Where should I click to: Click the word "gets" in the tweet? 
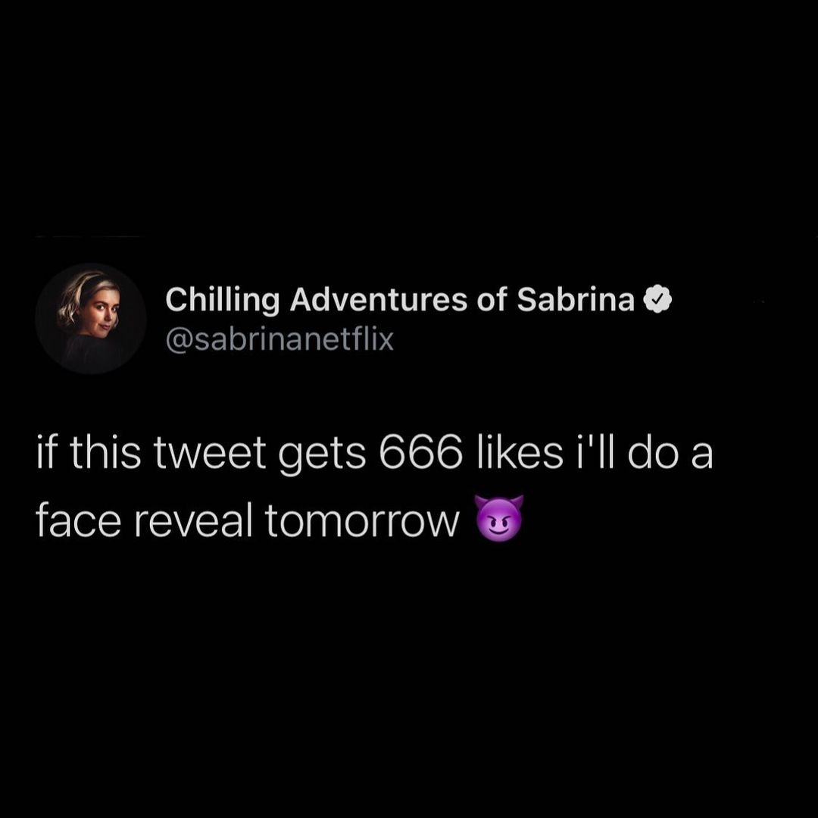pos(322,456)
